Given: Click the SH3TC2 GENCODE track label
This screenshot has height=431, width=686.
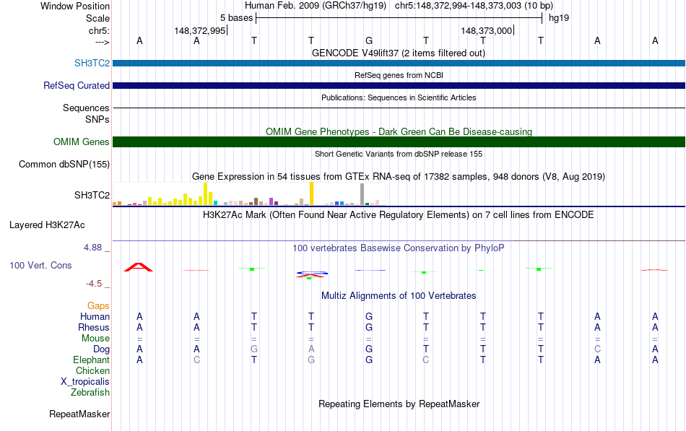Looking at the screenshot, I should pos(92,63).
